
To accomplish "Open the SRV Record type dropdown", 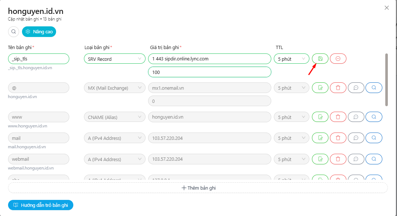I will click(x=115, y=59).
